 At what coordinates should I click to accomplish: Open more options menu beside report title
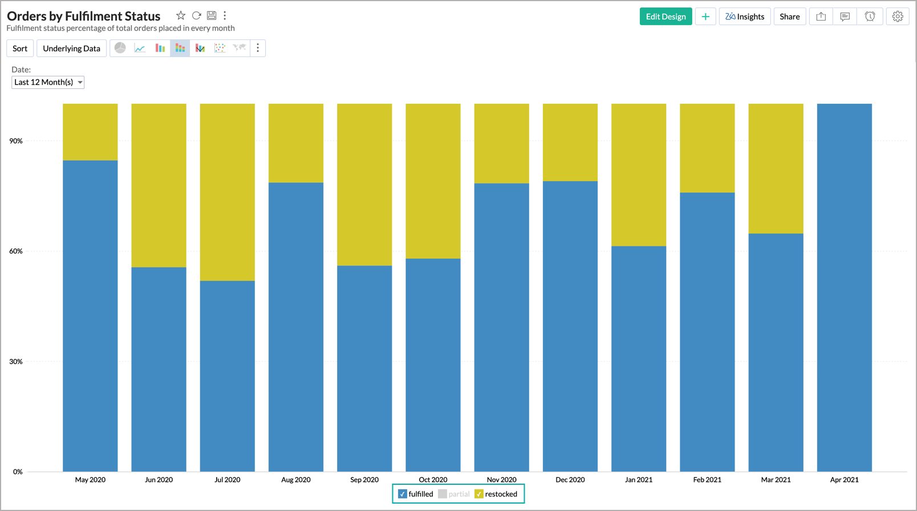[x=225, y=15]
